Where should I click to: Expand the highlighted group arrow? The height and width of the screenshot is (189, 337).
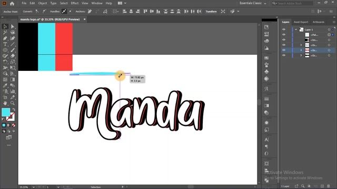click(x=301, y=50)
